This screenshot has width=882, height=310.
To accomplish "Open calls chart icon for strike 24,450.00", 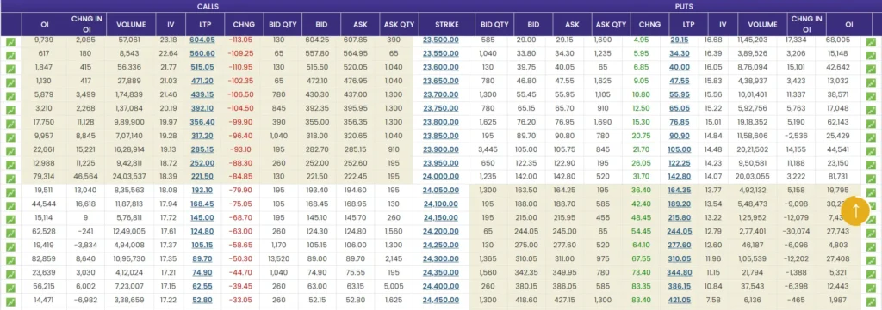I will [10, 301].
